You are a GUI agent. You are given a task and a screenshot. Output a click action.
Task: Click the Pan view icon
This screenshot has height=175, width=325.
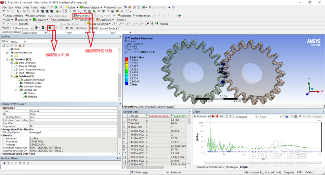point(70,11)
